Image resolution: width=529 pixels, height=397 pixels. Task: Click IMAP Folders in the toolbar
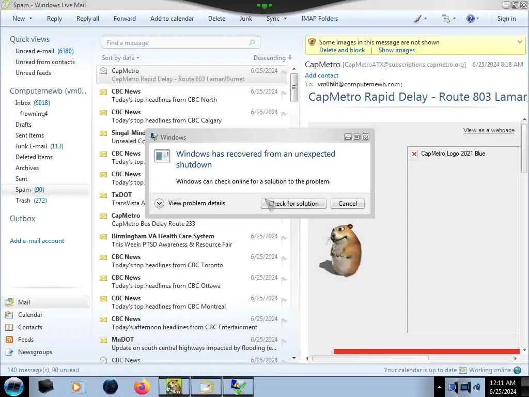click(319, 19)
